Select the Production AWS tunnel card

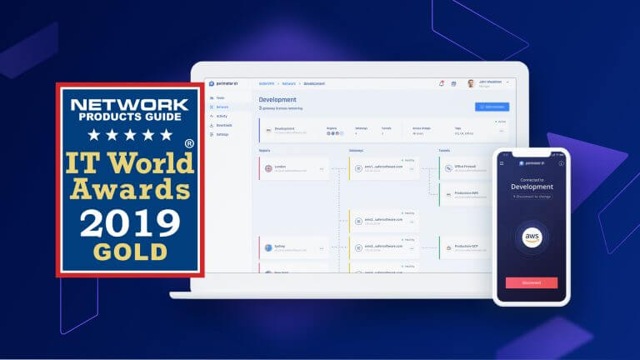coord(465,195)
